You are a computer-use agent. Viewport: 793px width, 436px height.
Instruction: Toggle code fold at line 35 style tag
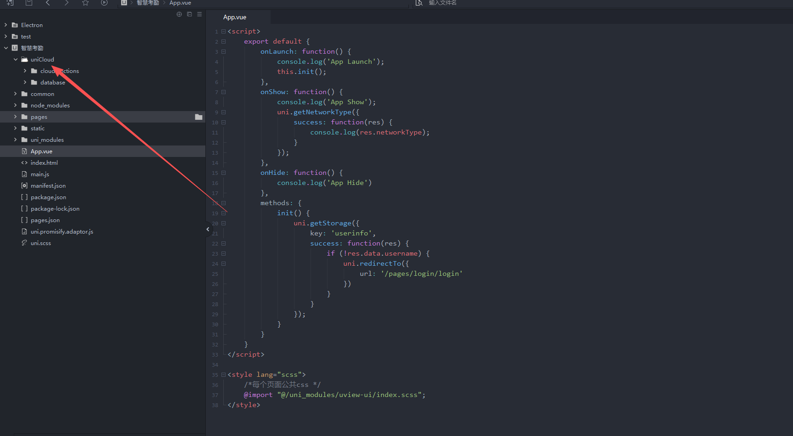[x=224, y=375]
